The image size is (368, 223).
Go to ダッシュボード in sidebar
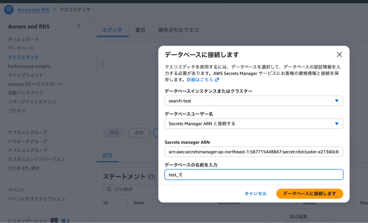[x=23, y=40]
